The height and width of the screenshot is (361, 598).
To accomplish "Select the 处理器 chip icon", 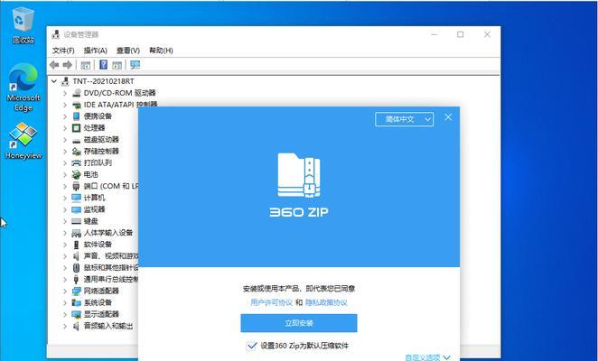I will (x=76, y=127).
